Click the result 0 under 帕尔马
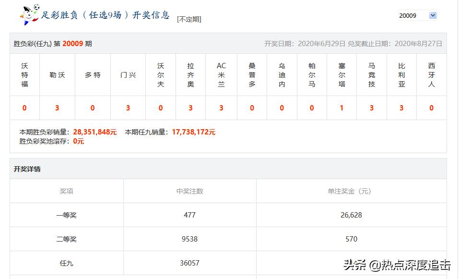The height and width of the screenshot is (279, 459). click(312, 108)
